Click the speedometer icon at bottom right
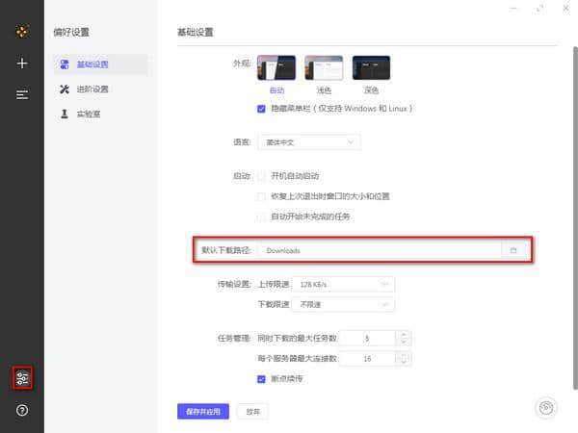 tap(546, 406)
